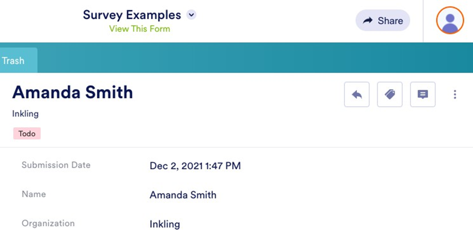Click the Organization field label

[x=48, y=223]
